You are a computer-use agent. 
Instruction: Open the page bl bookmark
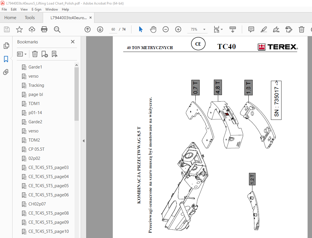[36, 94]
